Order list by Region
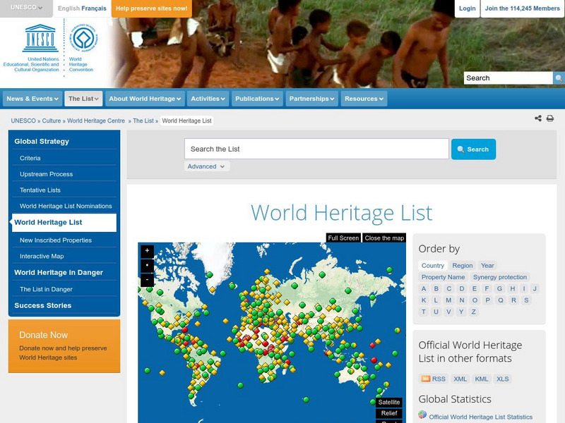This screenshot has height=423, width=565. [x=463, y=266]
